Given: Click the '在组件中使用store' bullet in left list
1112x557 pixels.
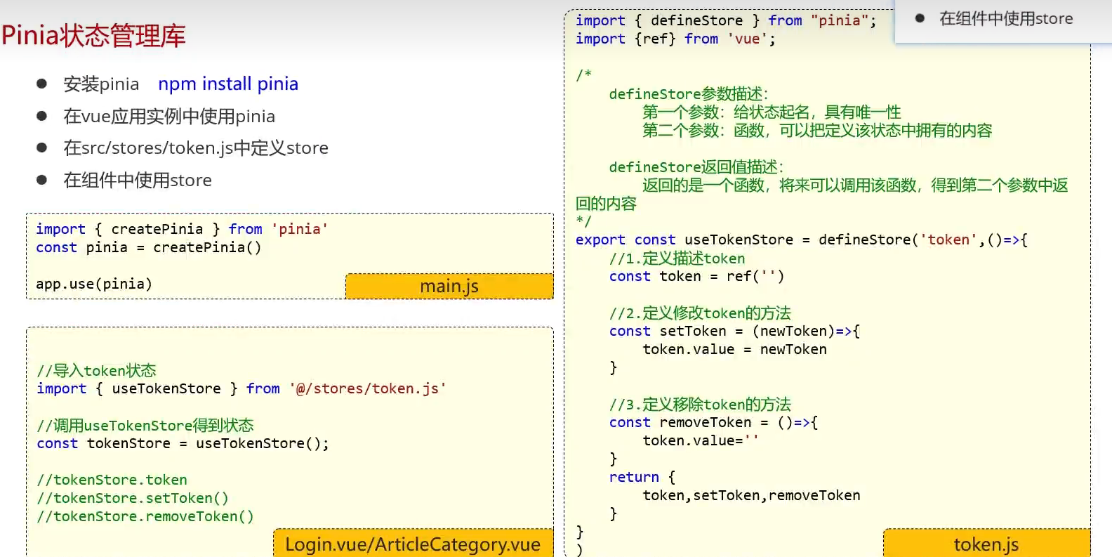Looking at the screenshot, I should click(x=138, y=181).
